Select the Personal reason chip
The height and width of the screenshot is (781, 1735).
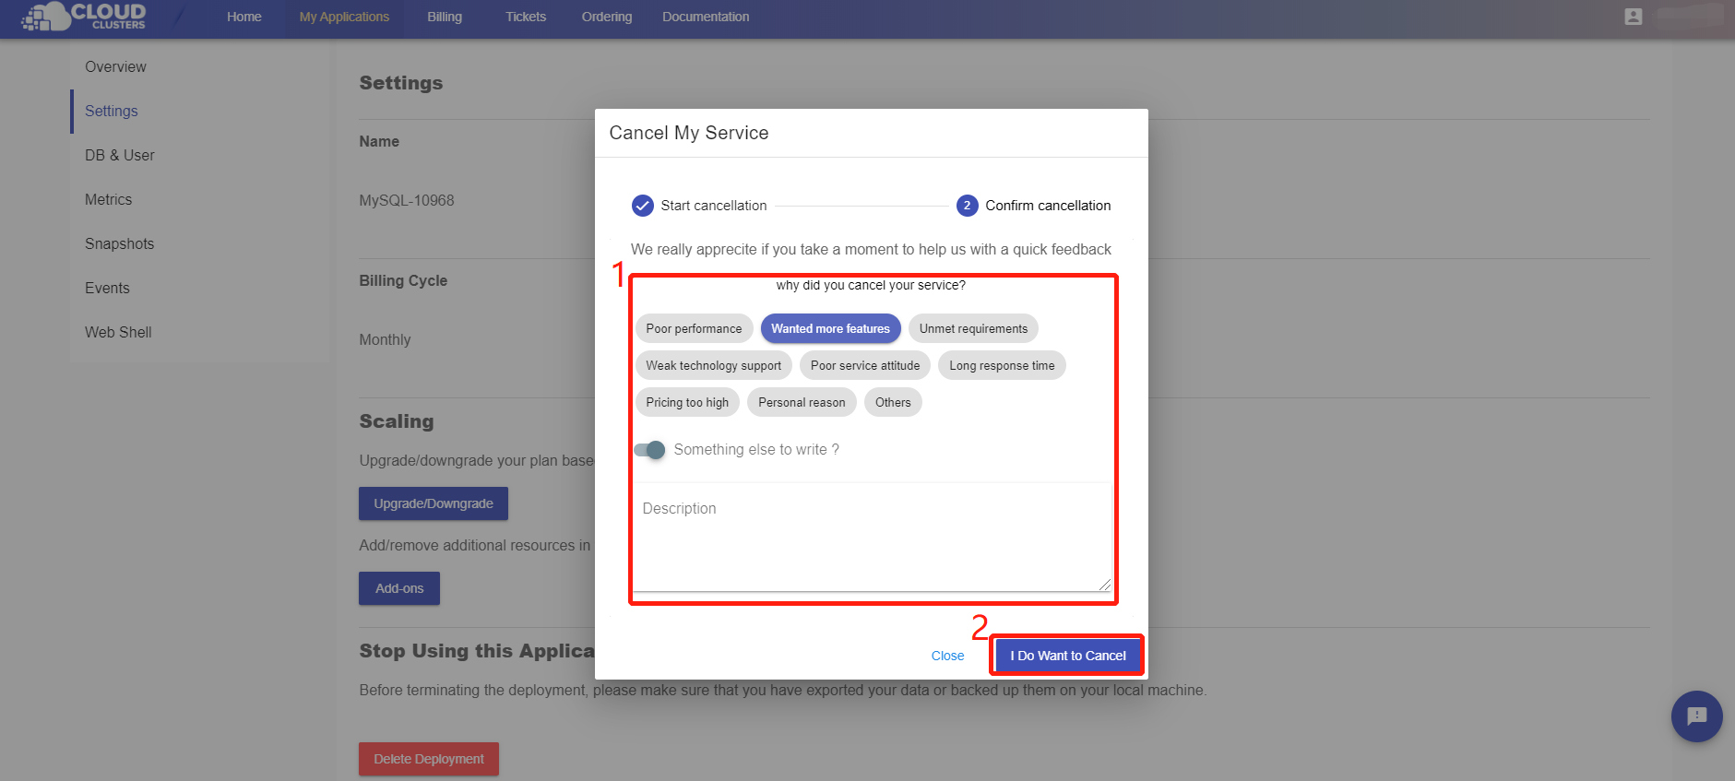[x=802, y=402]
